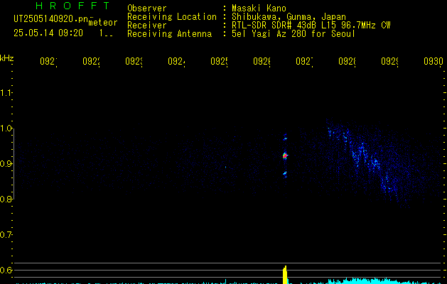Click the 0928 time axis label
447x284 pixels.
pos(347,62)
